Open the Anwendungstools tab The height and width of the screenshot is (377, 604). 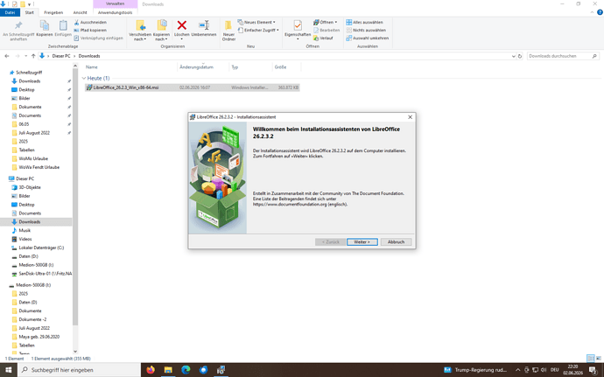tap(115, 13)
